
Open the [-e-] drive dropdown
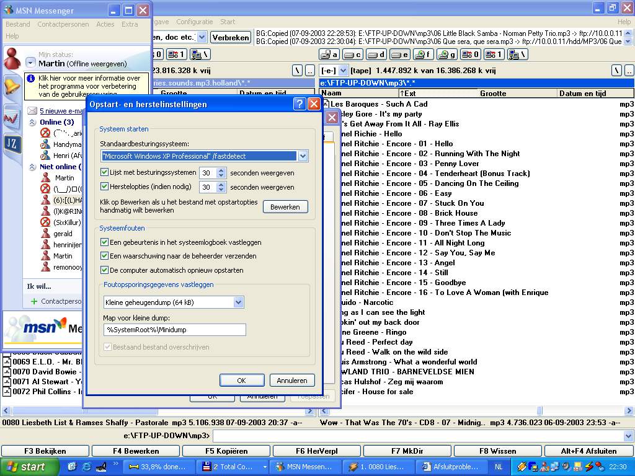coord(343,71)
